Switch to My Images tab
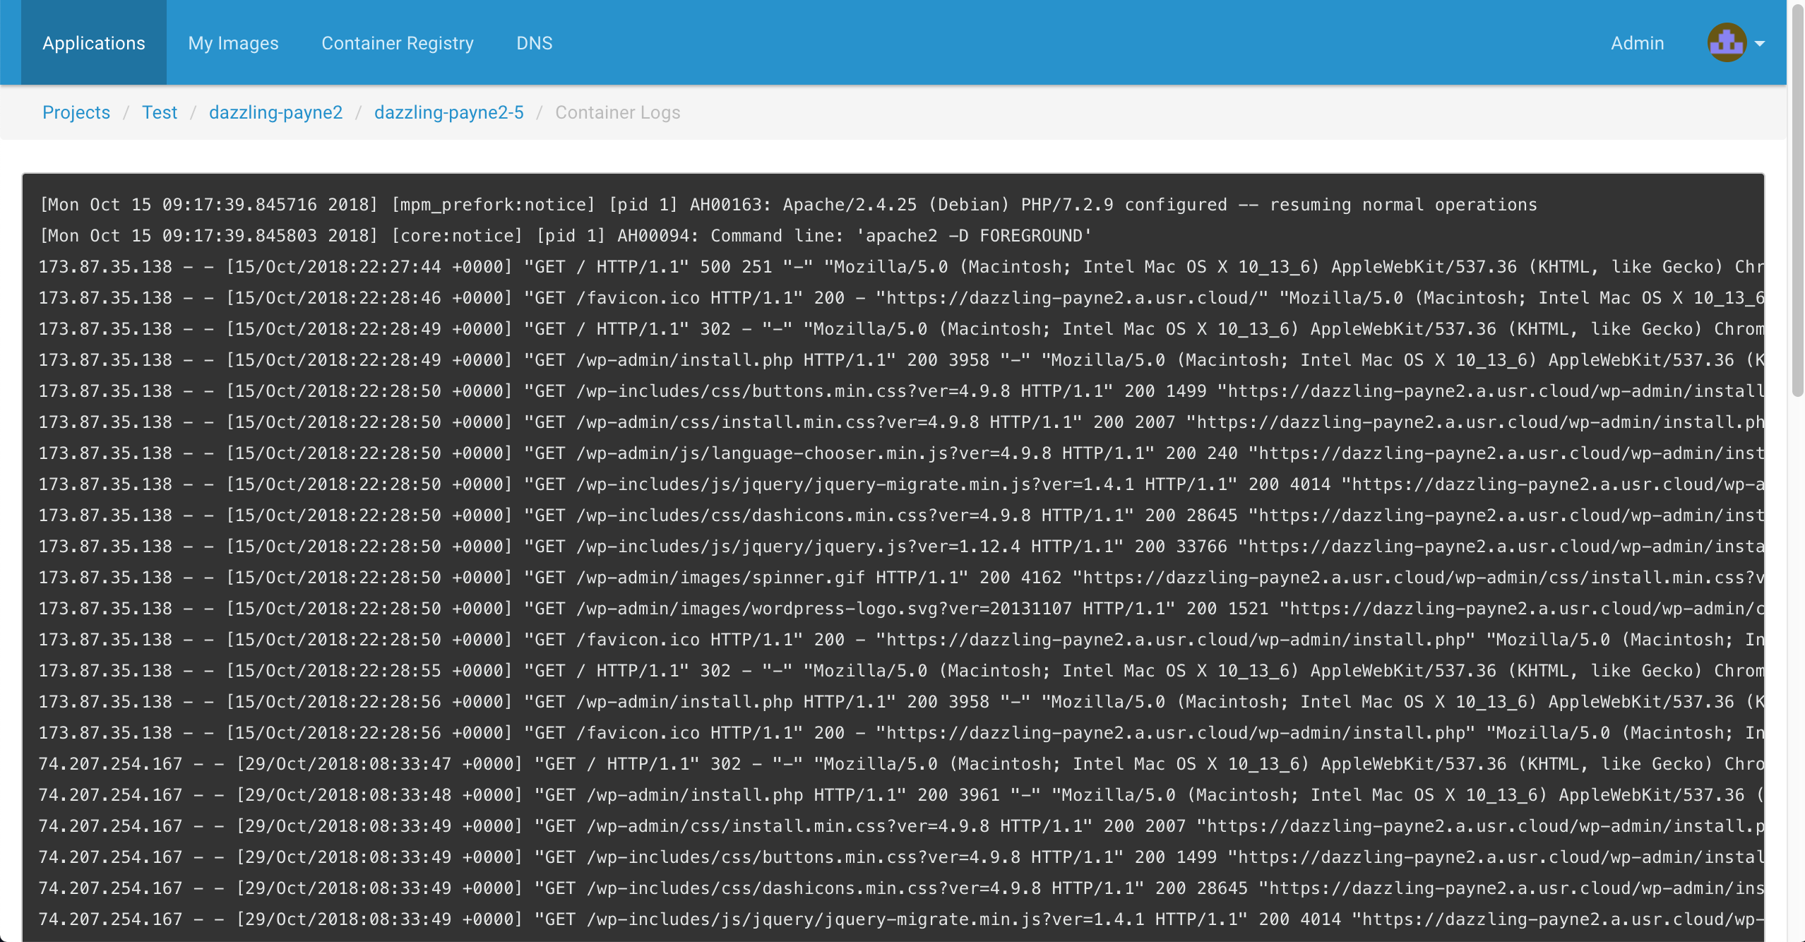The width and height of the screenshot is (1805, 942). [x=233, y=42]
